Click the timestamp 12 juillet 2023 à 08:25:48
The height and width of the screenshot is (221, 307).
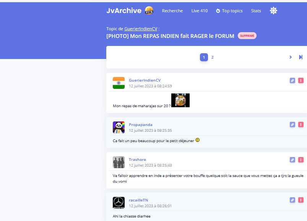click(150, 165)
